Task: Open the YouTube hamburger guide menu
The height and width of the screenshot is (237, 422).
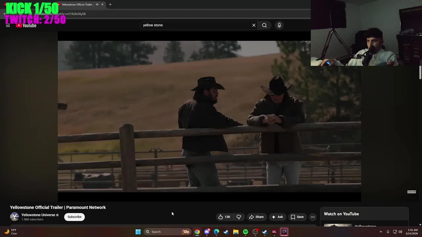Action: click(8, 25)
